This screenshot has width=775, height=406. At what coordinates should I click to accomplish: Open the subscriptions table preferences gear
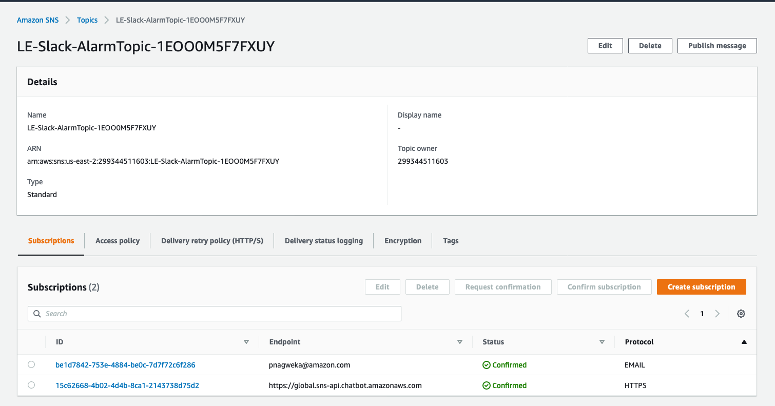tap(741, 313)
